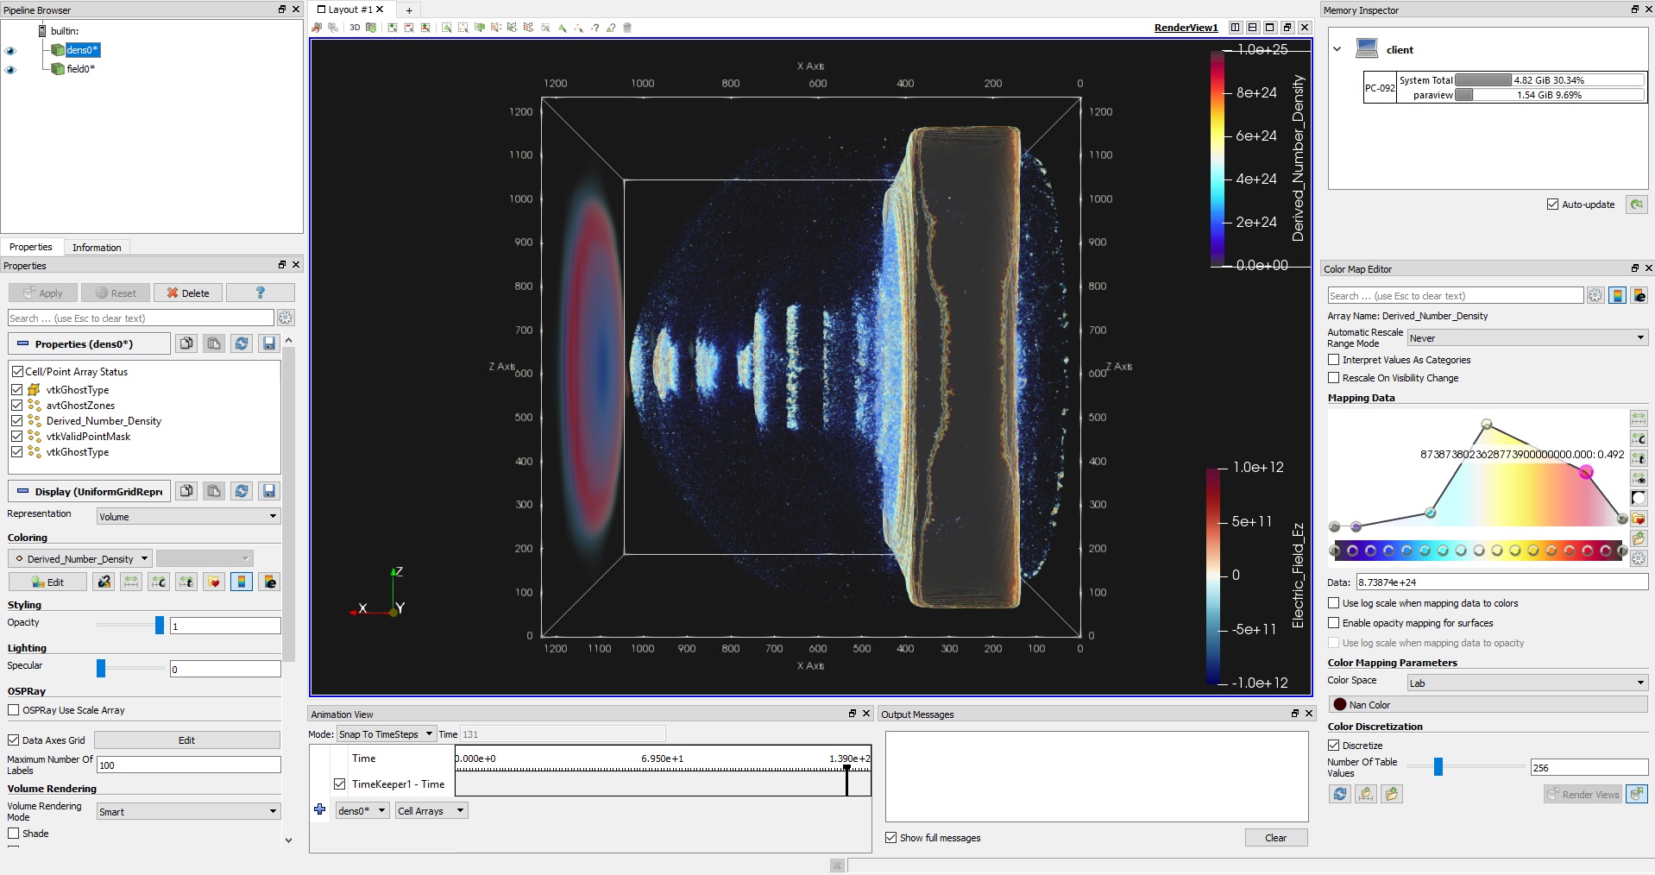Uncheck Data Axes Grid checkbox

13,740
